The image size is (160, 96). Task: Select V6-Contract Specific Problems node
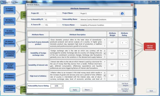coord(9,66)
